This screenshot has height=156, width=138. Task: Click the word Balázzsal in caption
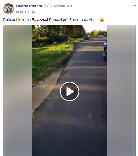pos(40,20)
